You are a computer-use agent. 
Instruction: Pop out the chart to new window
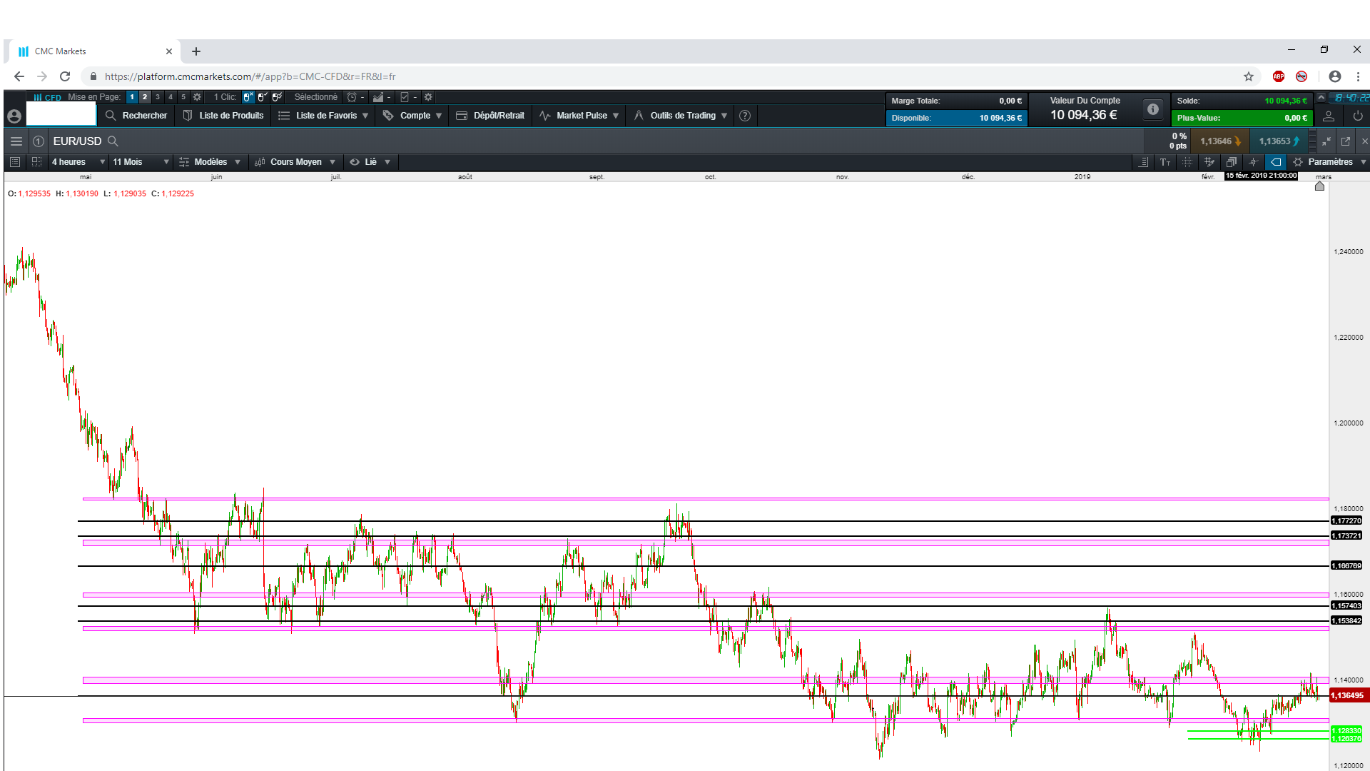pyautogui.click(x=1346, y=141)
